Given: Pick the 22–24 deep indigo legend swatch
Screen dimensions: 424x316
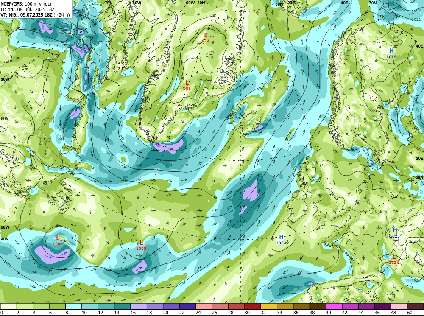Looking at the screenshot, I should (x=187, y=306).
